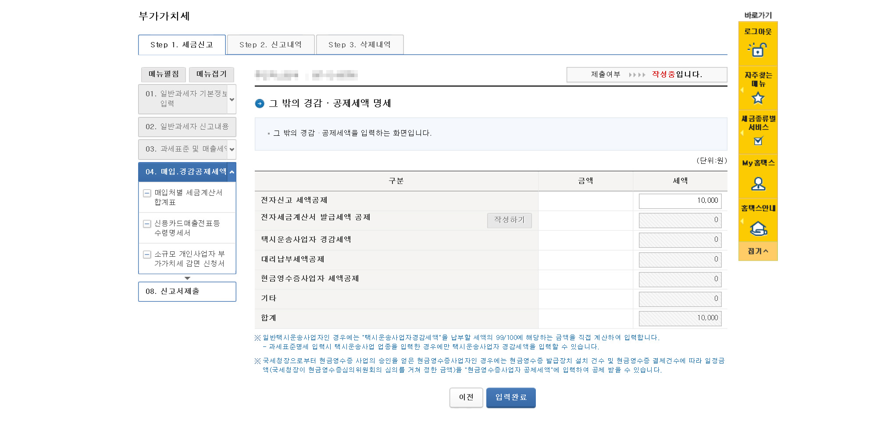Toggle minus icon next to 매입처별 세금계산서 합계표
Screen dimensions: 877x438
coord(147,193)
